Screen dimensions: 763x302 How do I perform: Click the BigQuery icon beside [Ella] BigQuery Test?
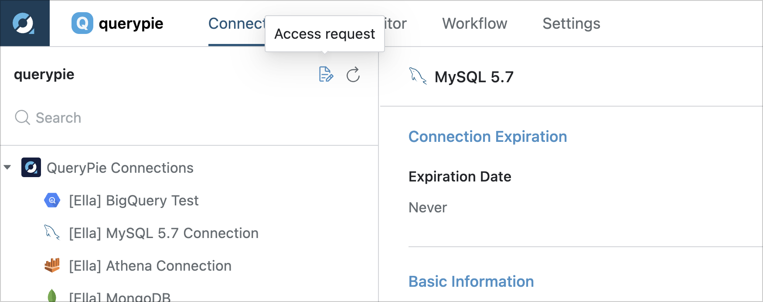pos(52,200)
